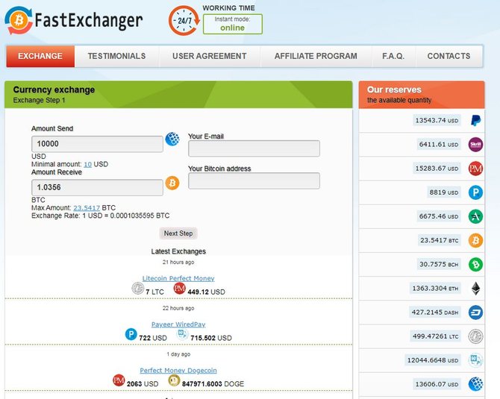Focus the Your E-mail field
The height and width of the screenshot is (399, 500).
click(254, 148)
